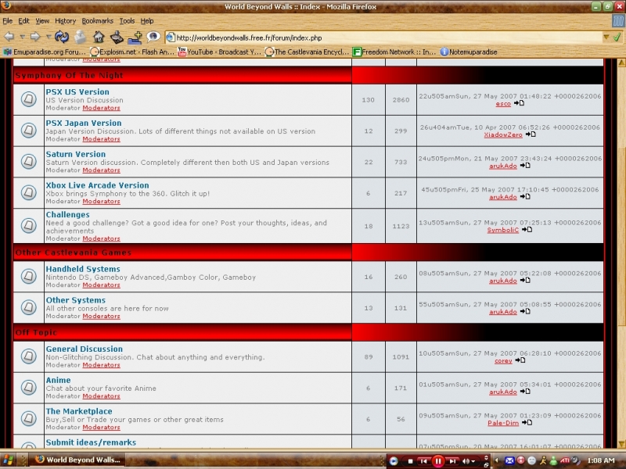Open the Tools menu
The height and width of the screenshot is (469, 626).
tap(127, 21)
